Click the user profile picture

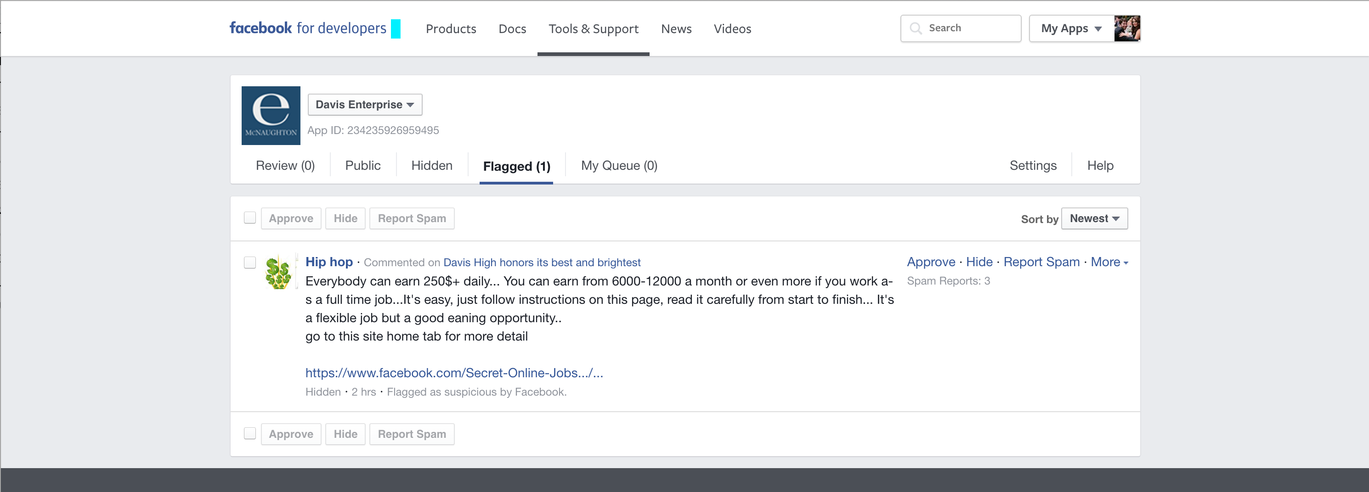(1126, 28)
